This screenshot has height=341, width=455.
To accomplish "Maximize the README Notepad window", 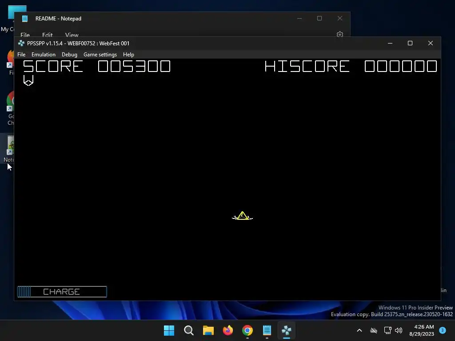I will (x=319, y=18).
